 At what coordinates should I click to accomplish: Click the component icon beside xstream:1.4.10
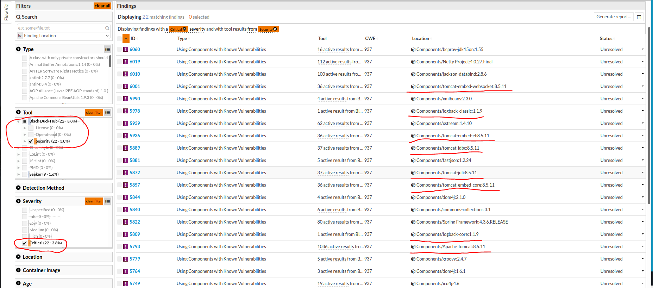coord(413,124)
